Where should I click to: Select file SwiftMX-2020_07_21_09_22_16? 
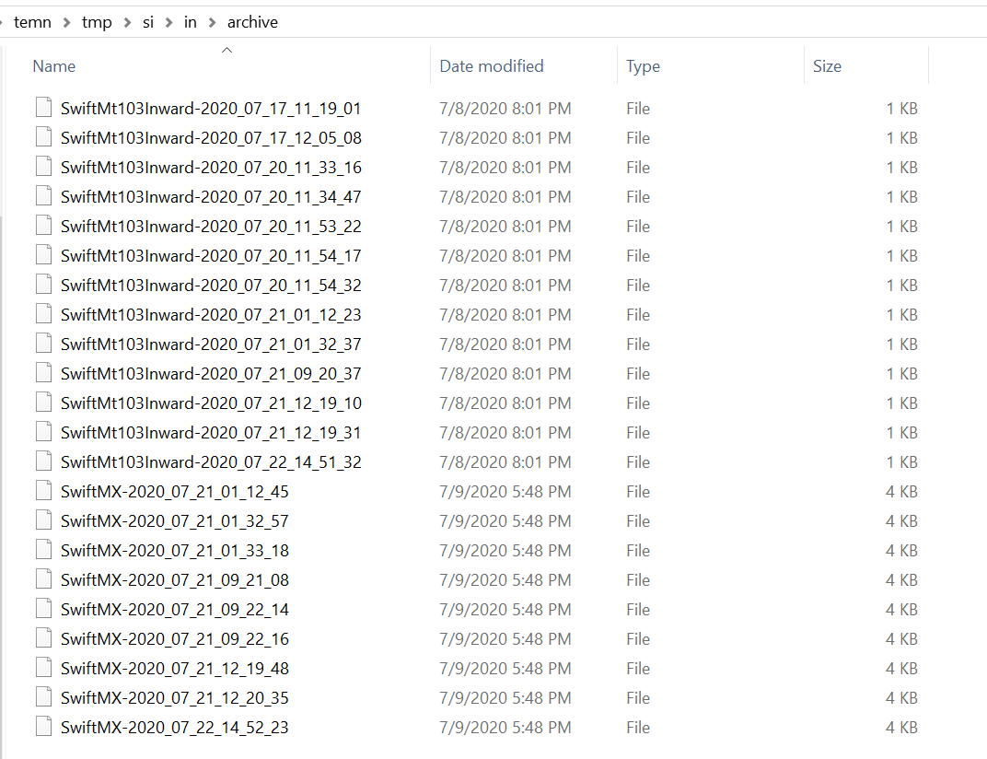(x=174, y=638)
